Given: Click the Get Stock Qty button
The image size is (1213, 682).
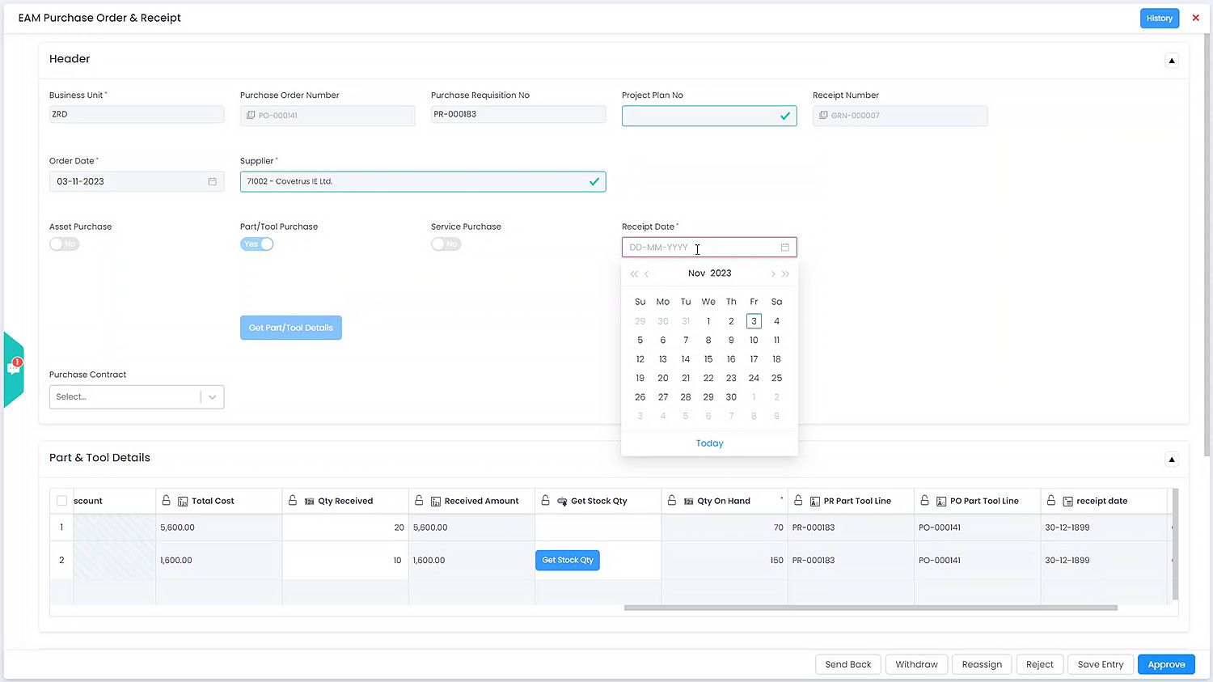Looking at the screenshot, I should coord(567,560).
